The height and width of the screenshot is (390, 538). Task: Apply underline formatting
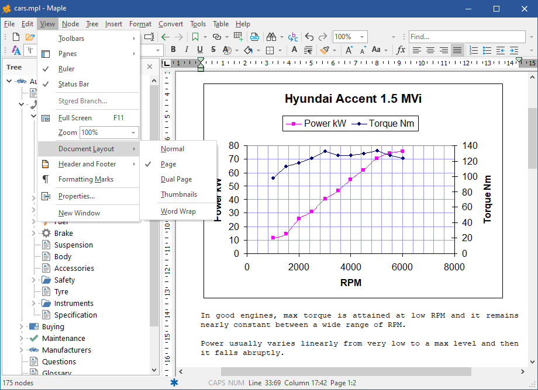coord(200,50)
